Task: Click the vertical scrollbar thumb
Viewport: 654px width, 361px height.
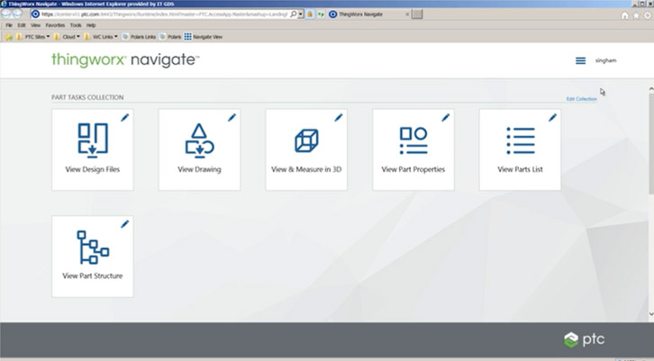Action: 651,143
